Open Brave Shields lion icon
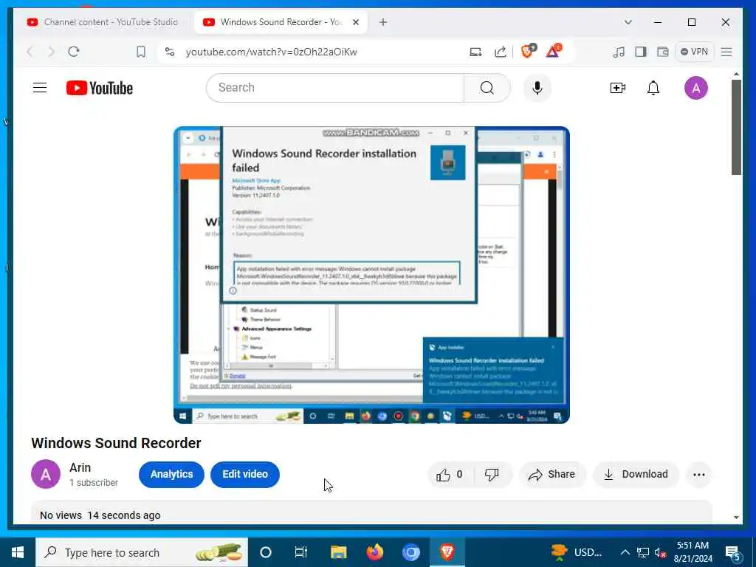The image size is (756, 567). [529, 51]
